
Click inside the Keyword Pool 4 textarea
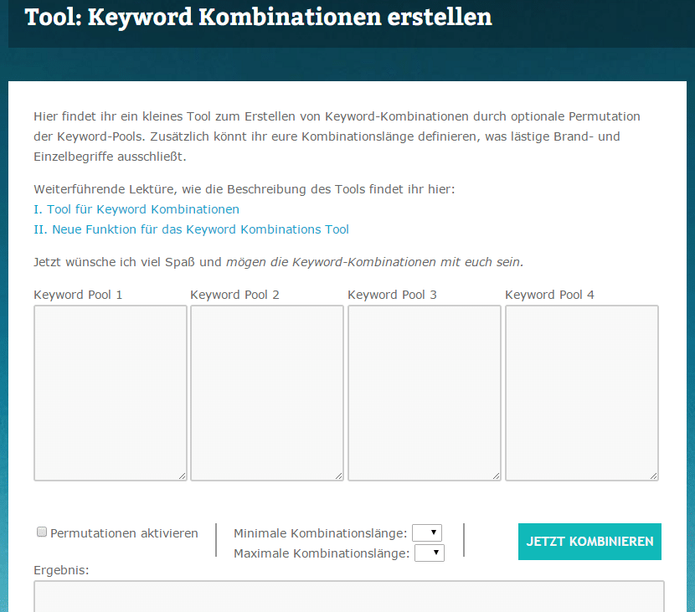(581, 393)
